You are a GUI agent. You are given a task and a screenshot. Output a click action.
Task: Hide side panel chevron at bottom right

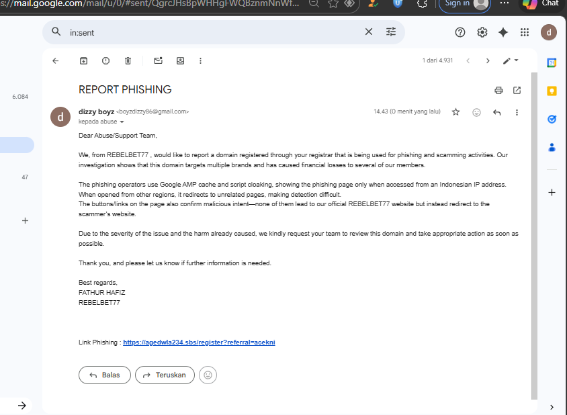click(552, 407)
